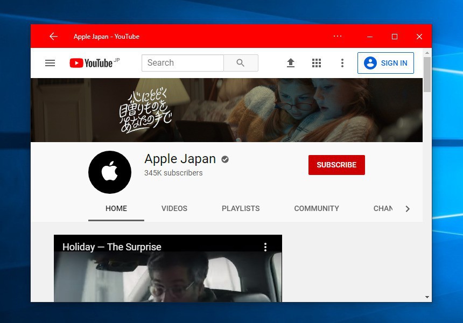Open the partially visible CHANNELS tab
The width and height of the screenshot is (463, 323).
tap(383, 208)
